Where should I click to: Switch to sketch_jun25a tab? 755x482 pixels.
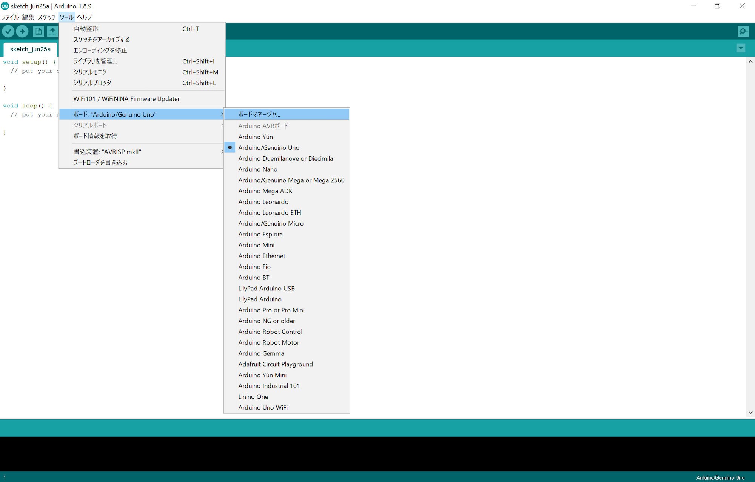[x=30, y=49]
